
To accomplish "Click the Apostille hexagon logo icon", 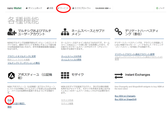I will pos(11,76).
